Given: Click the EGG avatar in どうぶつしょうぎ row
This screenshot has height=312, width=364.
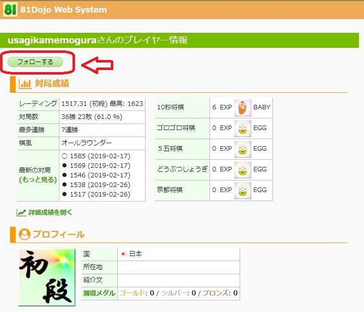Looking at the screenshot, I should click(x=243, y=170).
